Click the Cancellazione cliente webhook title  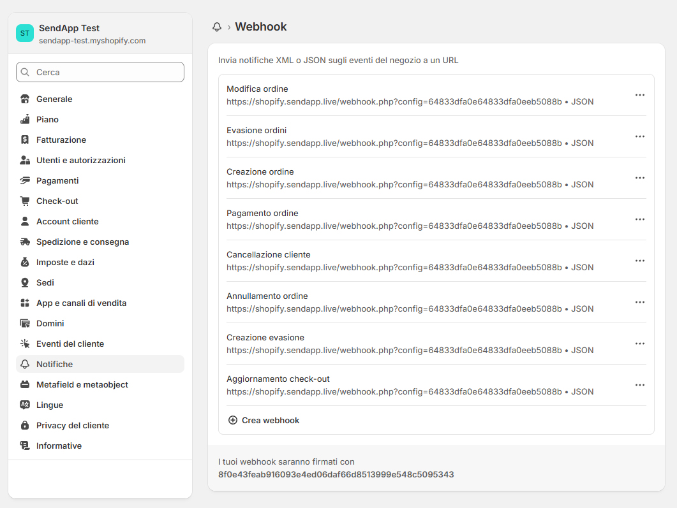pos(269,254)
